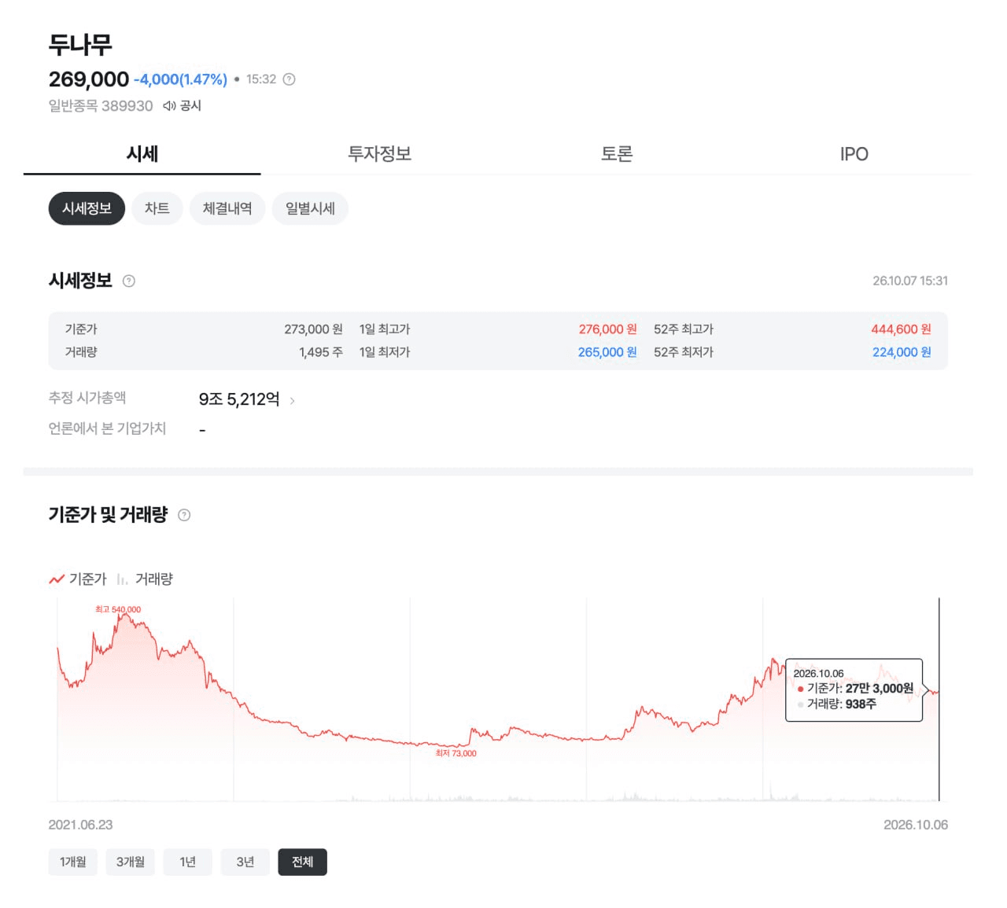Select the 체결내역 sub-tab pill

pyautogui.click(x=227, y=208)
